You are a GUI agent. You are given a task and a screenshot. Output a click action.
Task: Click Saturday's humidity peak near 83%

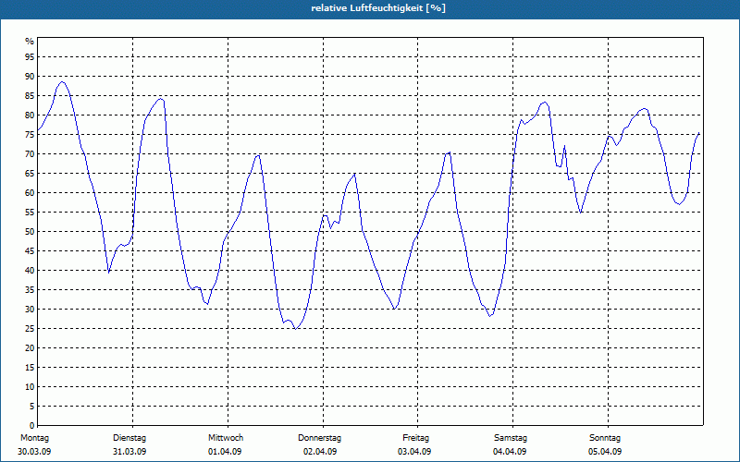click(545, 103)
